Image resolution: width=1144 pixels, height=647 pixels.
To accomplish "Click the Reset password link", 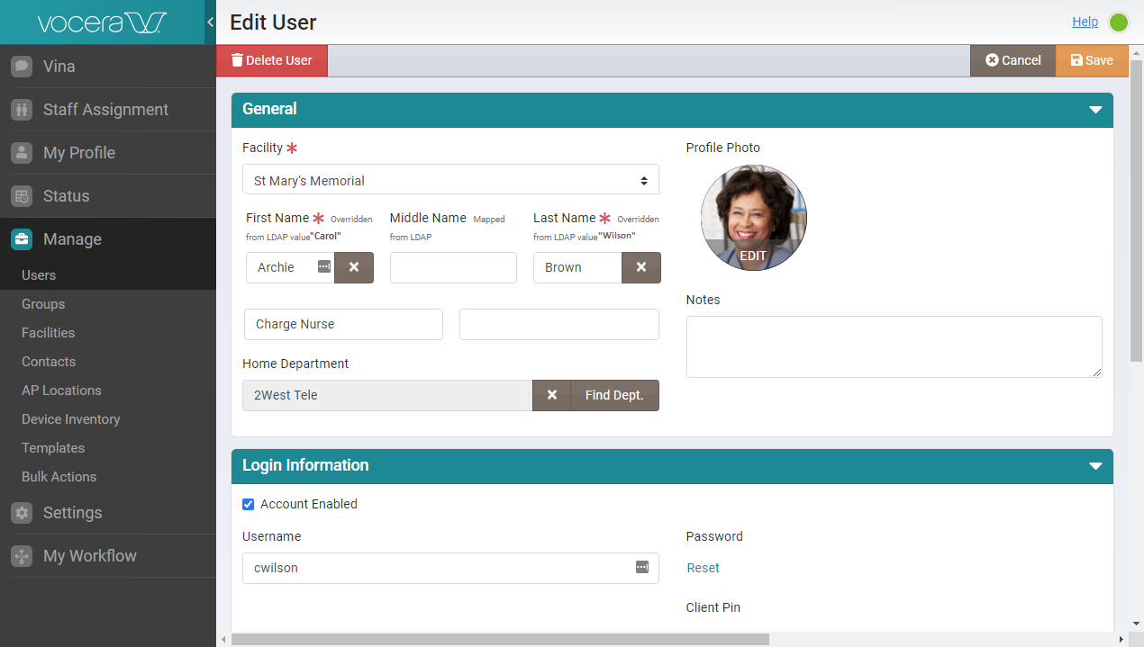I will pyautogui.click(x=703, y=568).
